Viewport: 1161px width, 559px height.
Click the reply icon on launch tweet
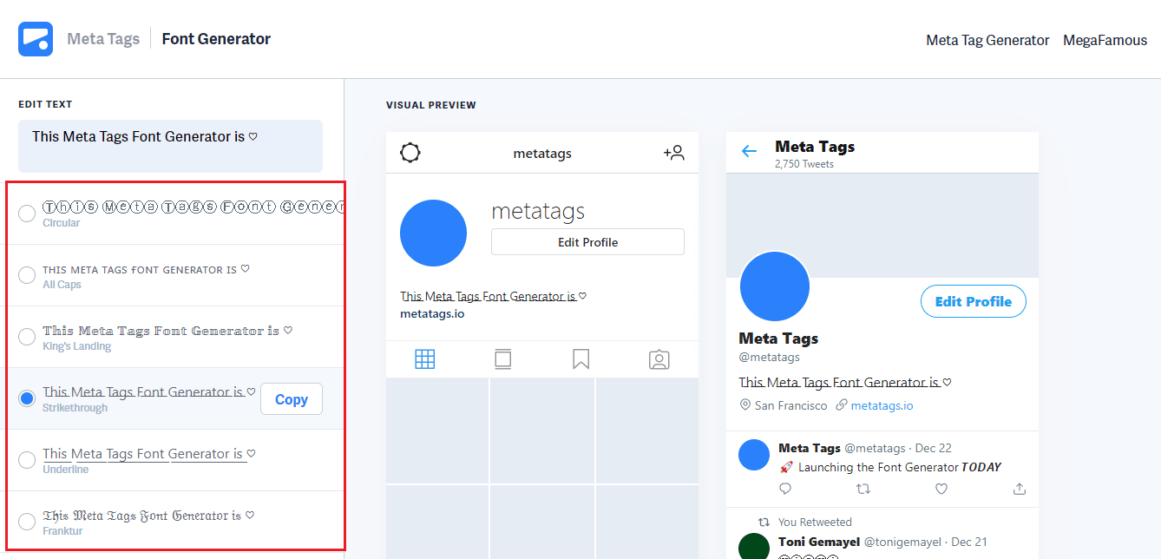coord(785,489)
